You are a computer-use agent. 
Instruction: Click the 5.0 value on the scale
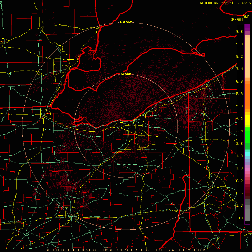pos(239,106)
